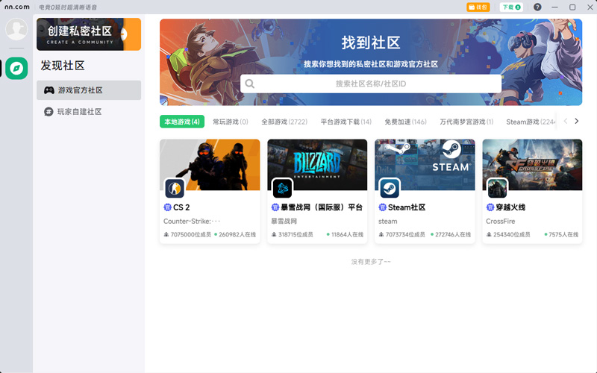This screenshot has height=373, width=597.
Task: Click the magnifier icon in search bar
Action: [250, 84]
